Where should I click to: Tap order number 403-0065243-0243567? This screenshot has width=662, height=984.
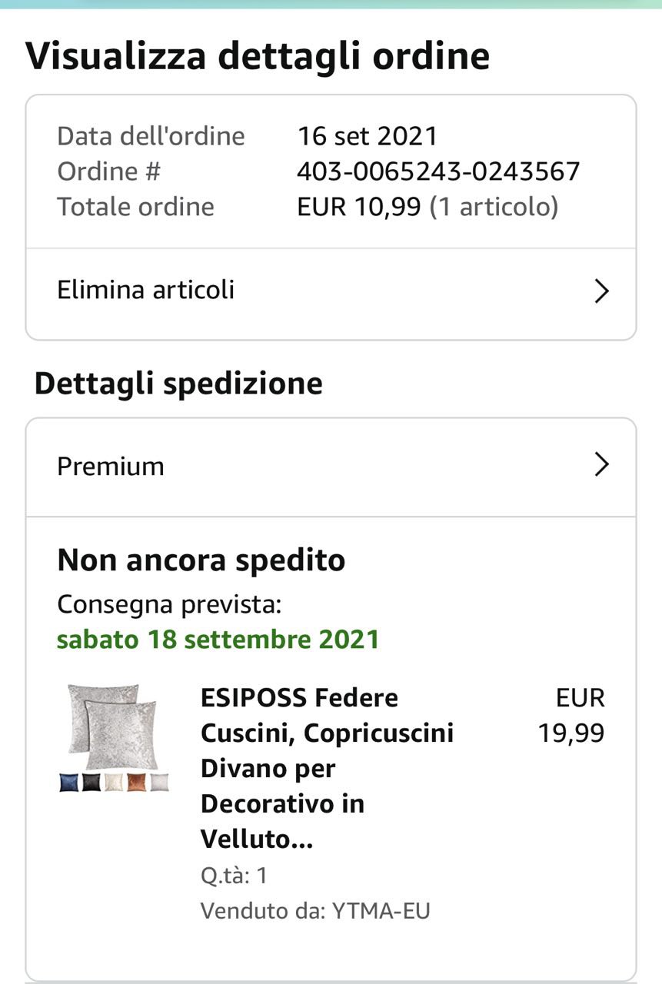click(x=438, y=171)
